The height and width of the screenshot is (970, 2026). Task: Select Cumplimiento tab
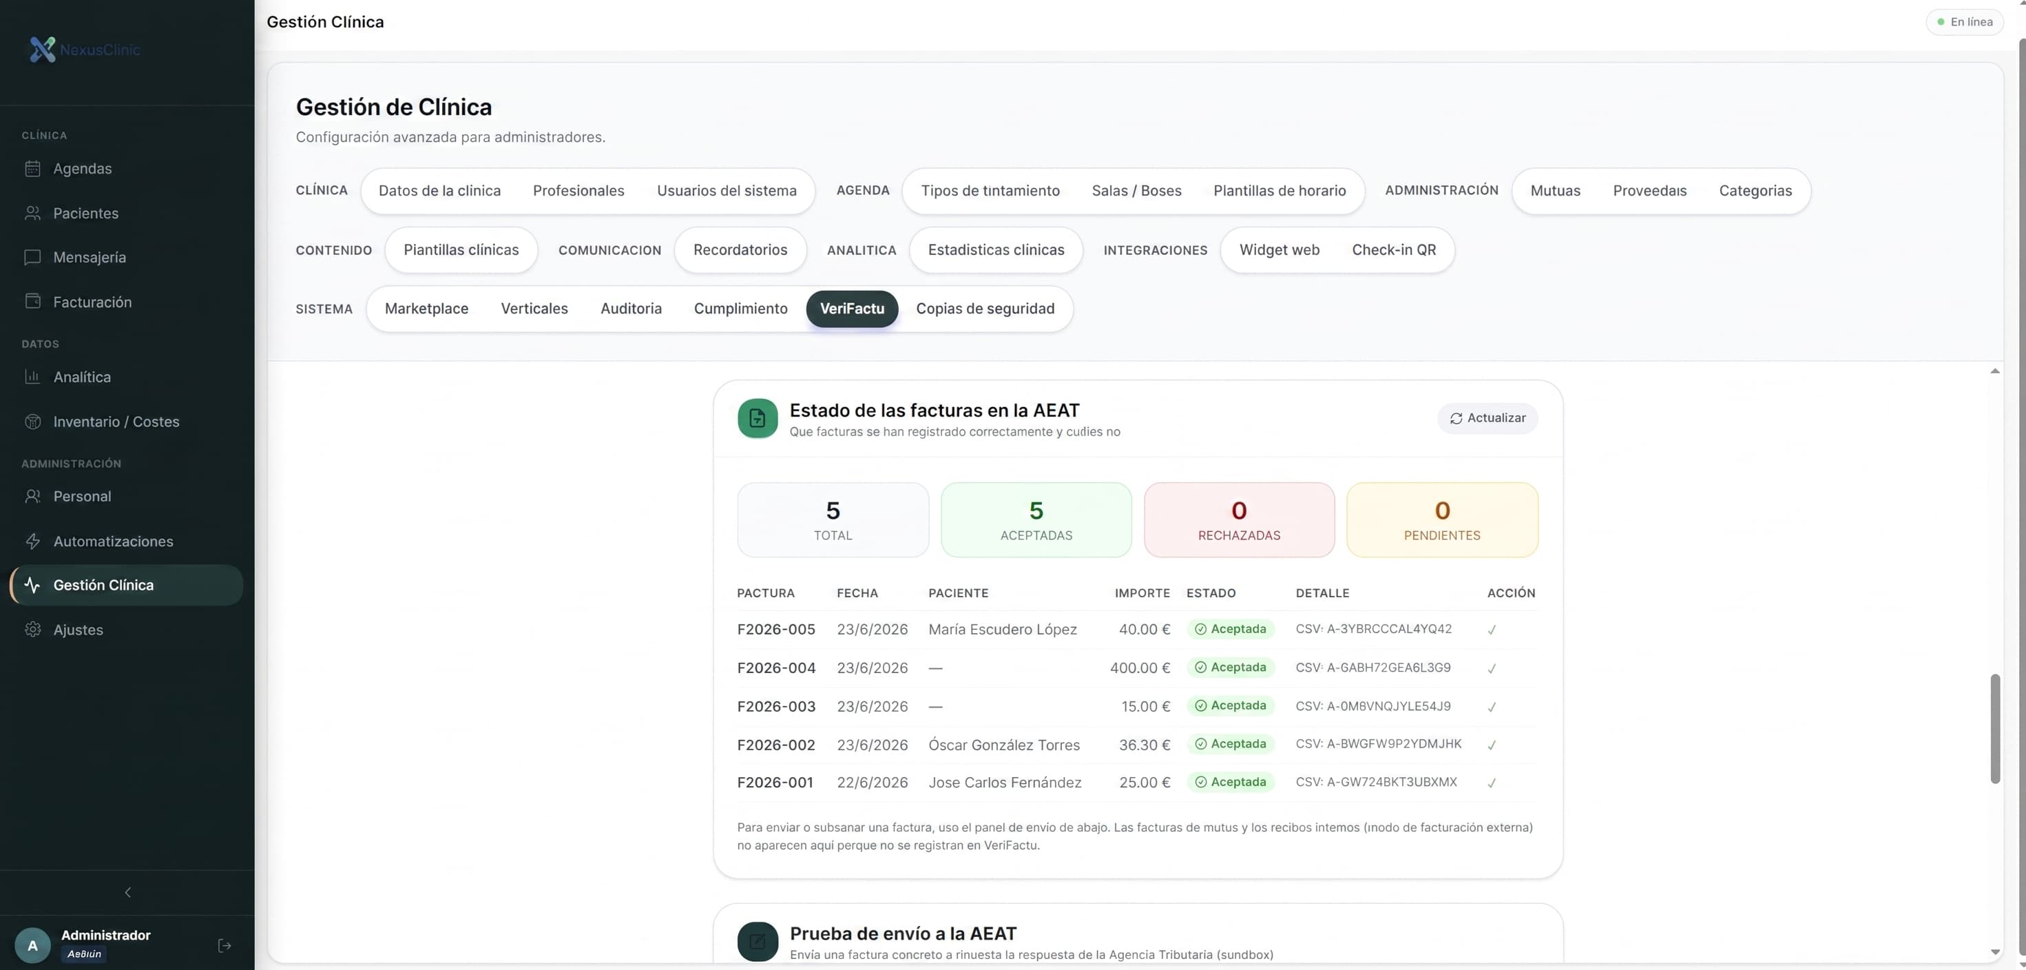740,309
